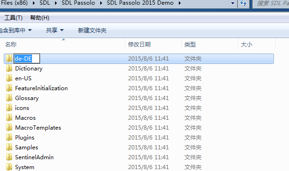Go to SDL Passolo 2015 Demo breadcrumb

coord(140,3)
